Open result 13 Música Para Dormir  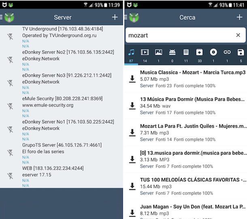[x=186, y=106]
